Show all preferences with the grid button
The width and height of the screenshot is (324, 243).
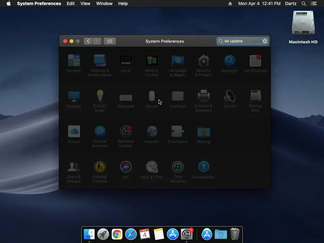click(110, 41)
